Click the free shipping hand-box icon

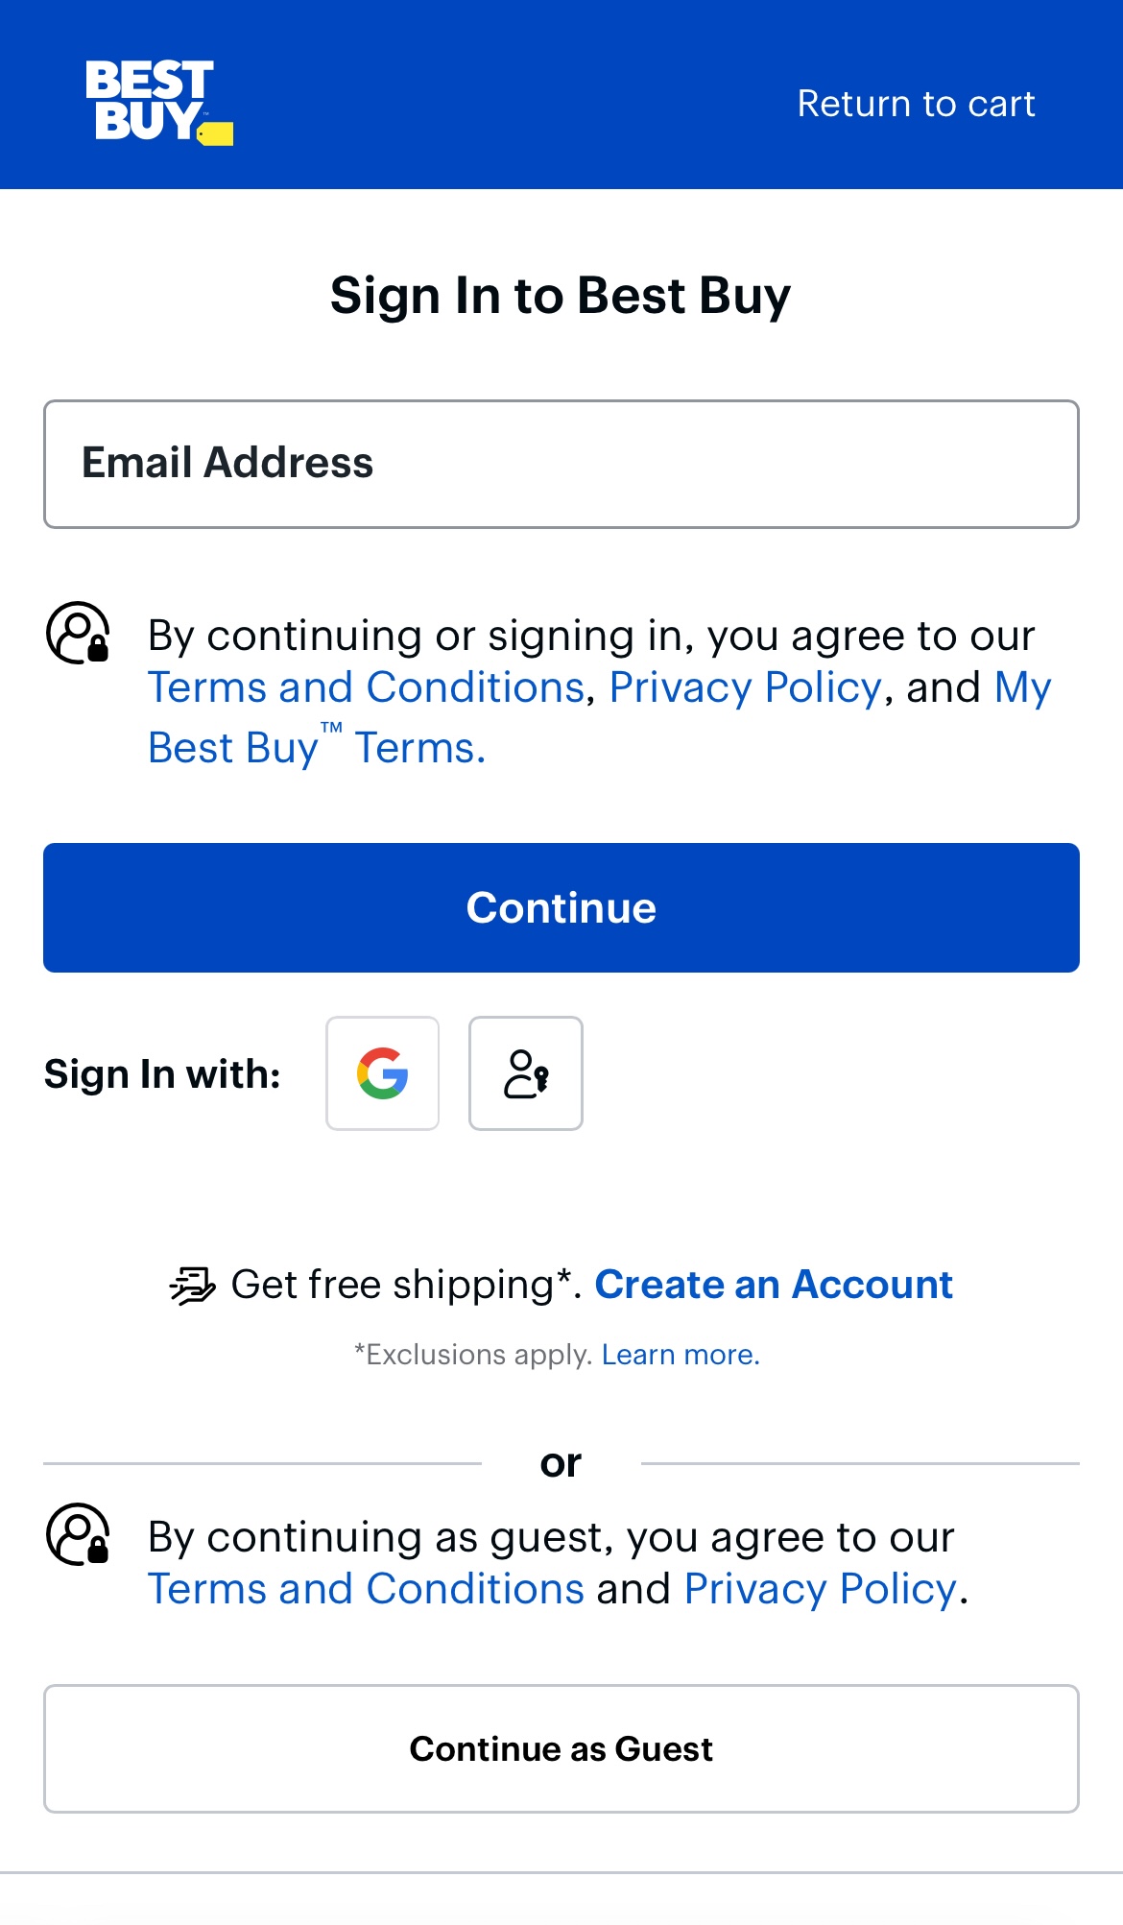pos(193,1285)
